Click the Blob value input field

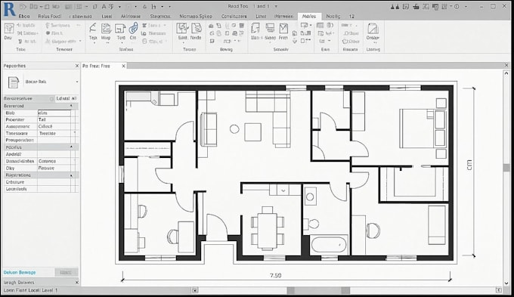click(x=54, y=113)
